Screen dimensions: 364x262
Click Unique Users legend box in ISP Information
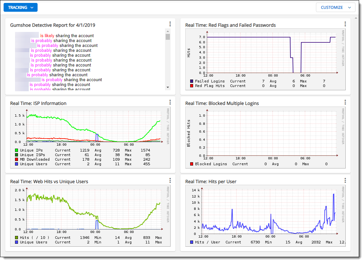tap(16, 164)
